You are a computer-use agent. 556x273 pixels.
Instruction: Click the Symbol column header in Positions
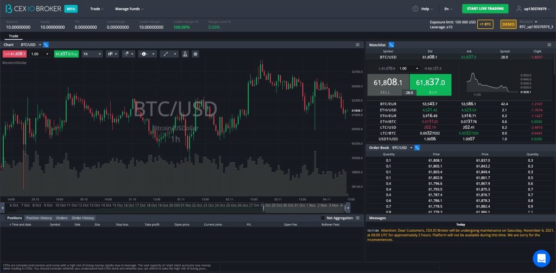pos(55,225)
